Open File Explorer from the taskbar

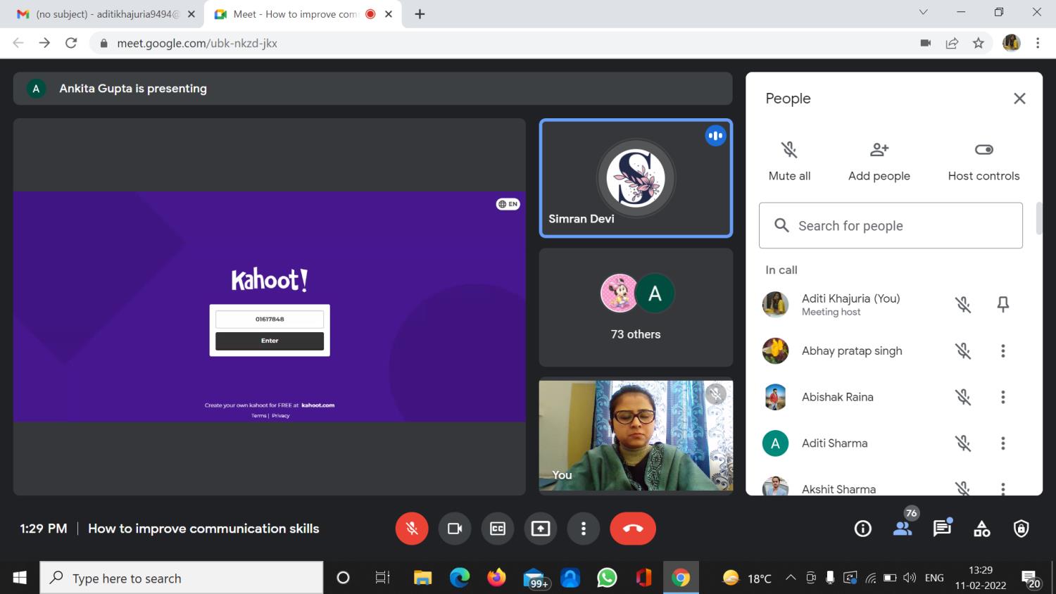[422, 578]
